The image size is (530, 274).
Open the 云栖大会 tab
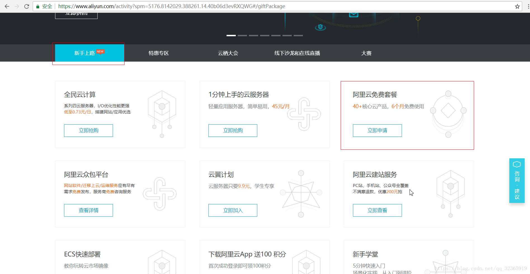point(228,53)
